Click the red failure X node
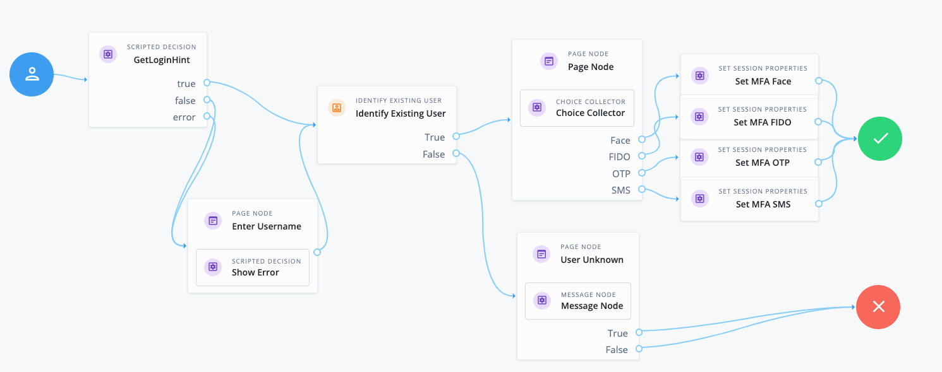This screenshot has height=372, width=942. click(878, 307)
